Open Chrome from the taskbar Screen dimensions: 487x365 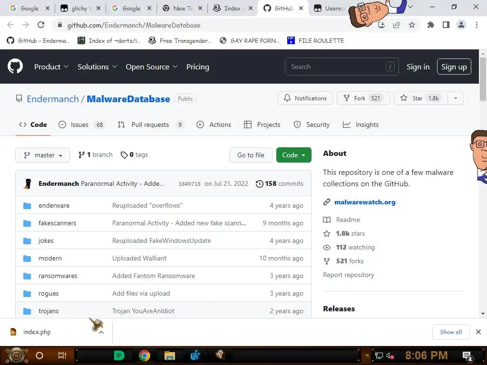tap(145, 355)
